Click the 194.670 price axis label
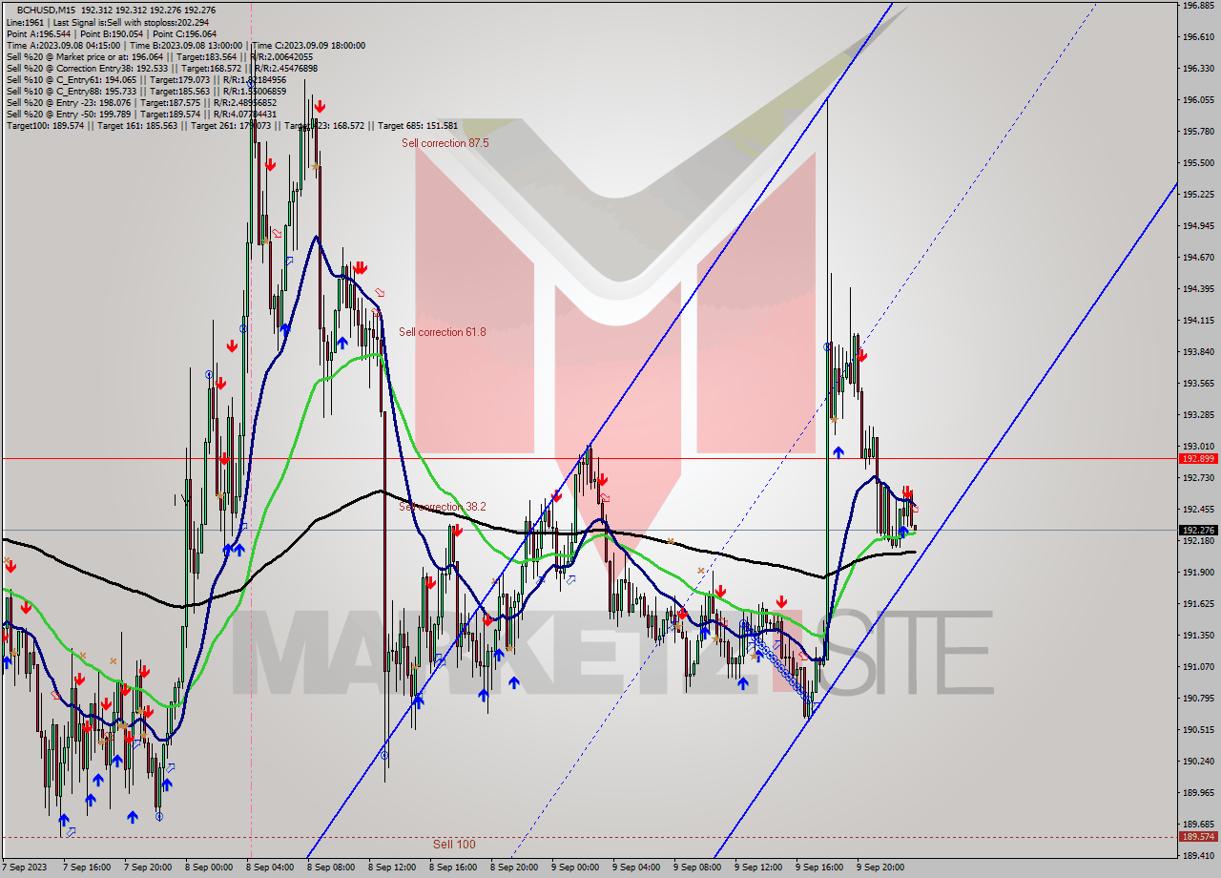1221x878 pixels. click(1197, 258)
